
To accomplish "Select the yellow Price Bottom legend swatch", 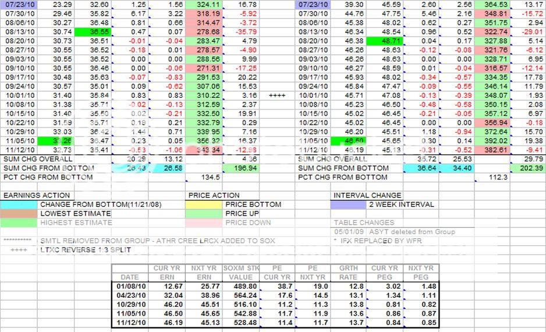I will point(204,204).
